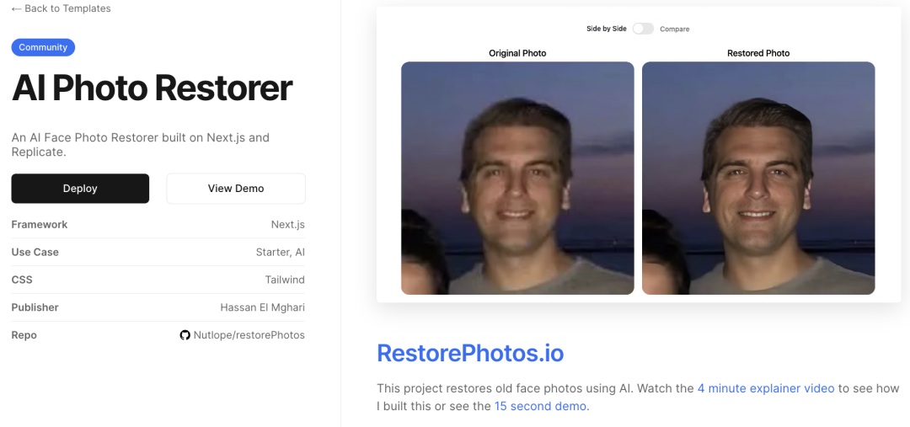Click the Side by Side label
Image resolution: width=910 pixels, height=427 pixels.
coord(607,29)
